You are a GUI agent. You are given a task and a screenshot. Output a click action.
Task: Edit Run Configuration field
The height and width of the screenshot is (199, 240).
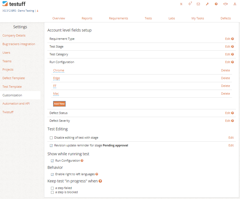228,62
